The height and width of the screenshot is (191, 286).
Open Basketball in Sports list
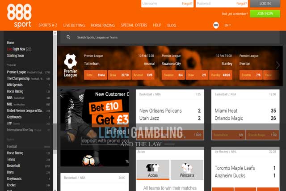click(x=29, y=166)
